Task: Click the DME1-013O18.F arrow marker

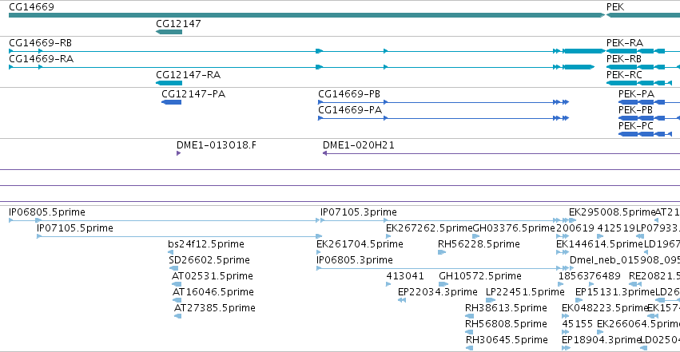Action: point(179,153)
